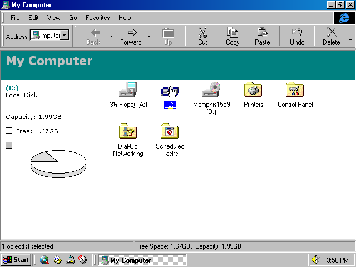Open the Back history dropdown arrow

111,36
